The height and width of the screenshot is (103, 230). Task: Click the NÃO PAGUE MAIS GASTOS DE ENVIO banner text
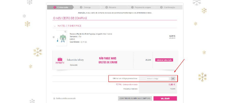[x=108, y=60]
